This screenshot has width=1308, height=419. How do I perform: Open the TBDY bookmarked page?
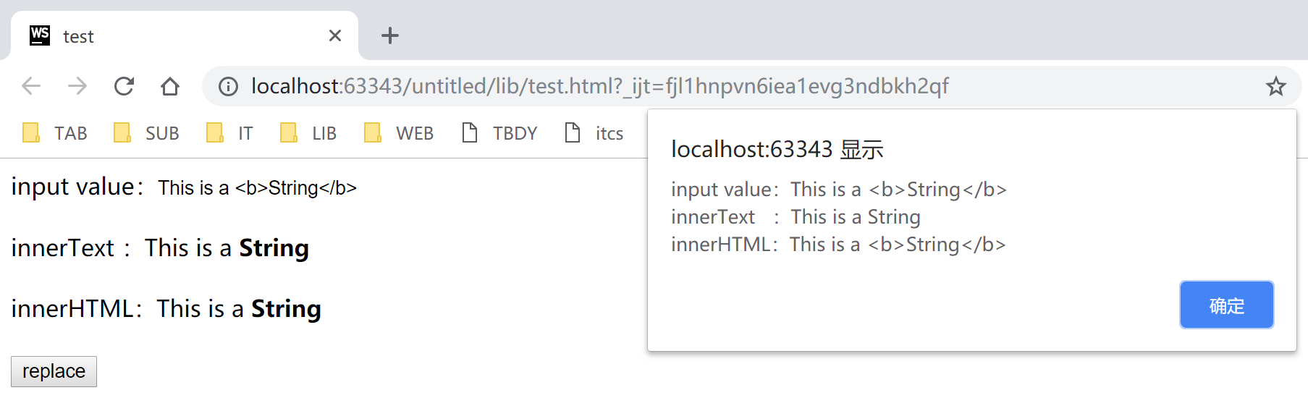pos(499,133)
